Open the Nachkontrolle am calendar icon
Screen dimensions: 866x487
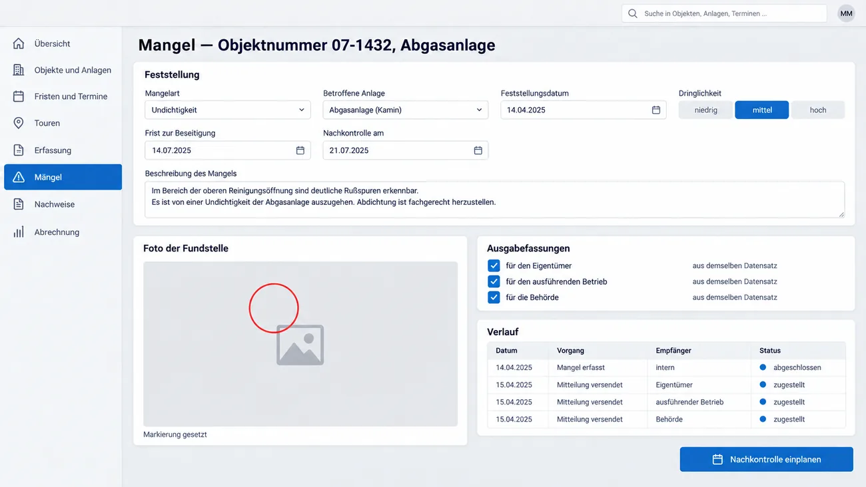(x=478, y=150)
